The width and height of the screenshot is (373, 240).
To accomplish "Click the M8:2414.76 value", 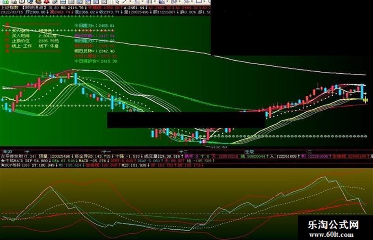I will (72, 7).
